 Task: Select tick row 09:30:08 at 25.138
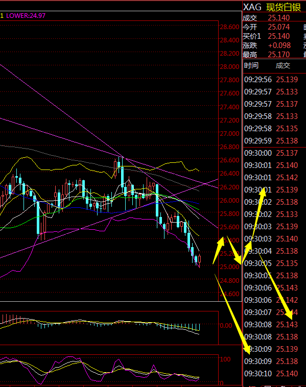(x=271, y=336)
